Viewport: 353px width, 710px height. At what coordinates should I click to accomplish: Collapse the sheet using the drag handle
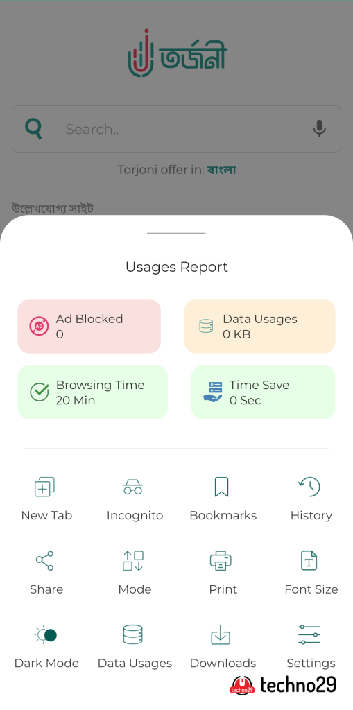point(176,233)
